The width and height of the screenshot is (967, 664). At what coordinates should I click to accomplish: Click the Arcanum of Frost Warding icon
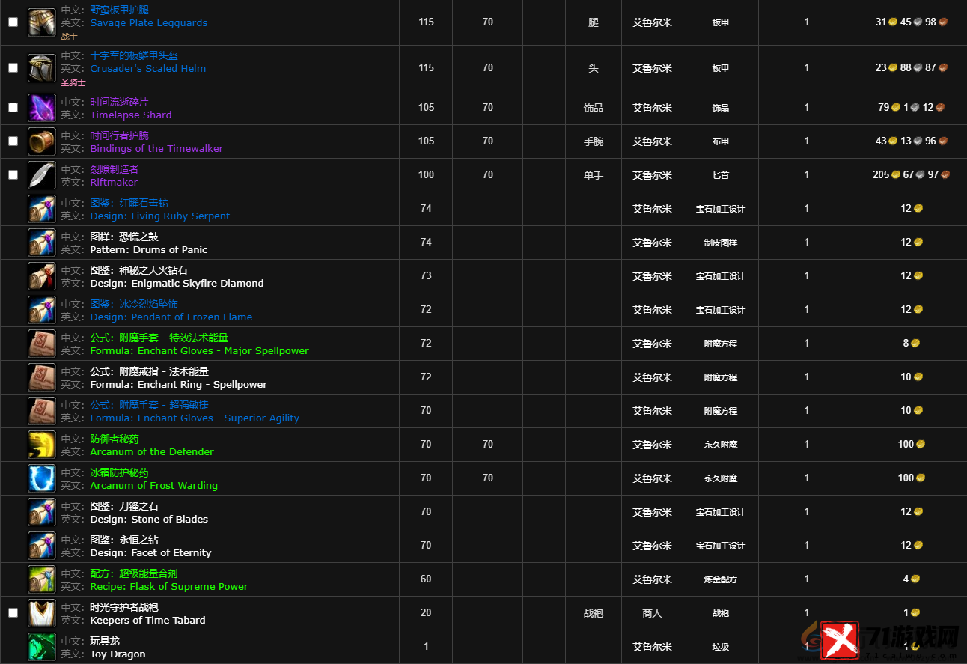(42, 478)
